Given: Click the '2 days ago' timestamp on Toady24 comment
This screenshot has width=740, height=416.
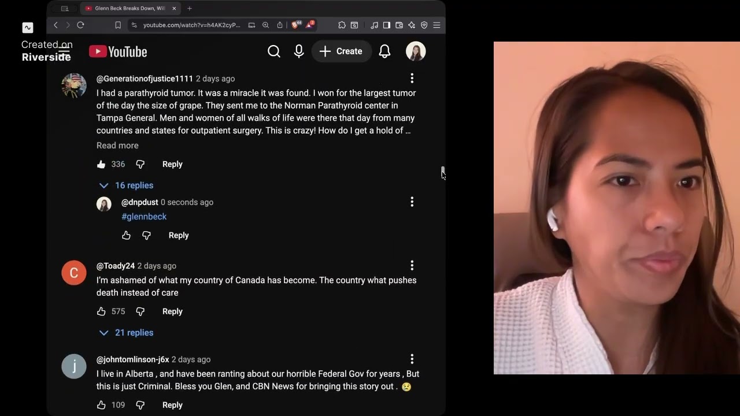Looking at the screenshot, I should click(157, 266).
